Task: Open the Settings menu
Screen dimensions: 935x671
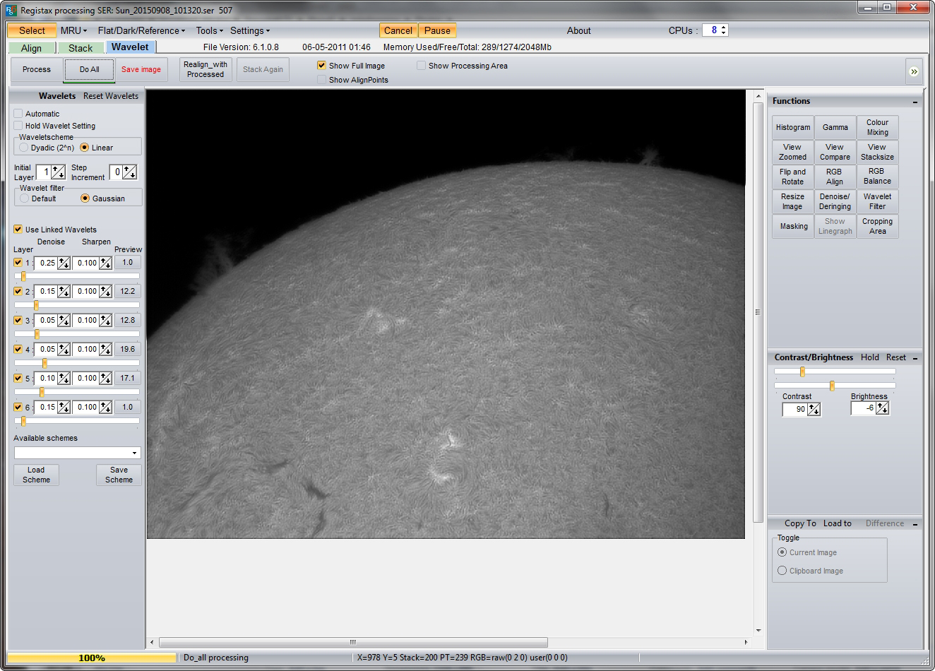Action: click(x=250, y=30)
